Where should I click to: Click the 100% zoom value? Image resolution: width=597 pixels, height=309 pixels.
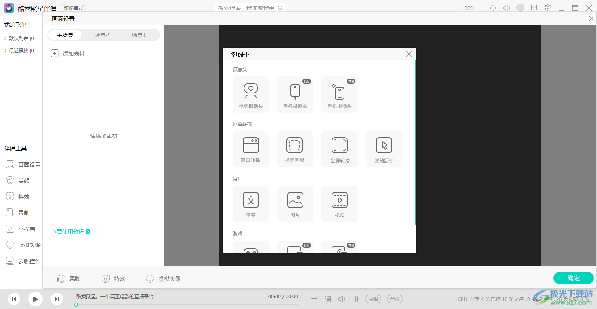468,8
